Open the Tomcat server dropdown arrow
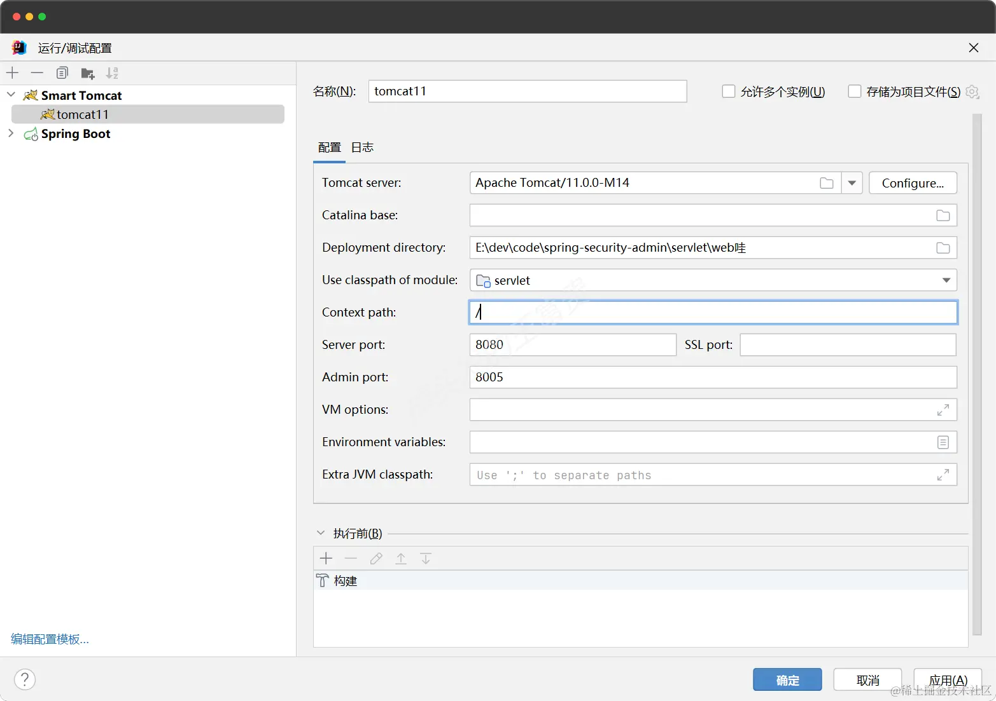This screenshot has height=701, width=996. [852, 183]
